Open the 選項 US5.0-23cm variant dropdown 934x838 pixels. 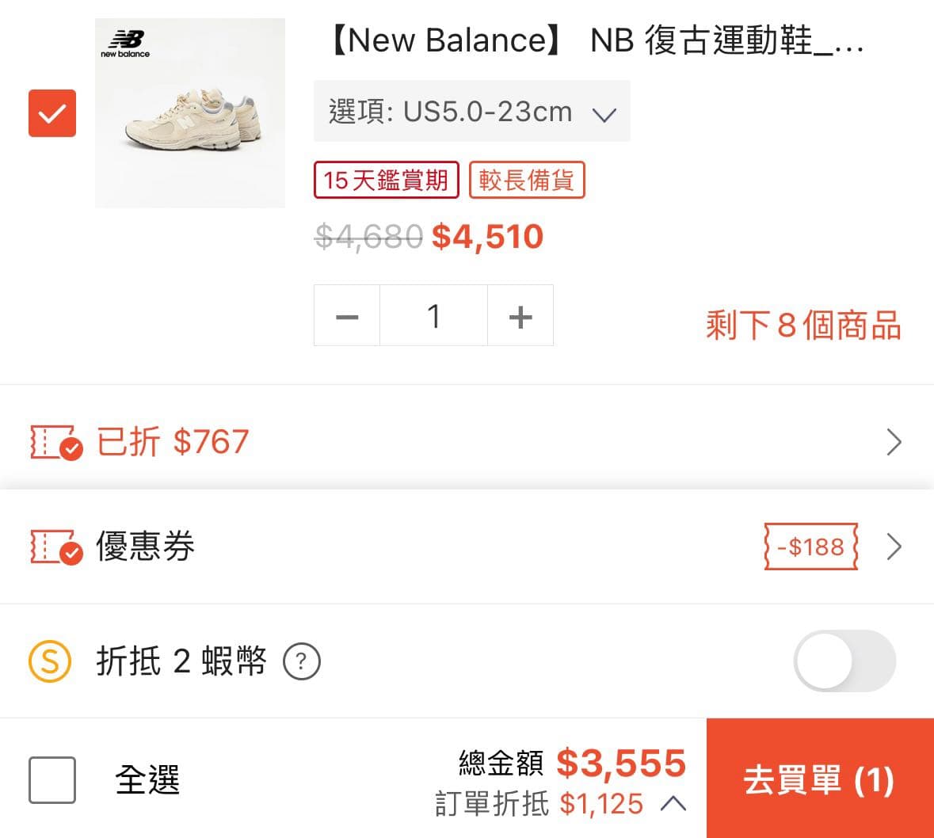(x=472, y=112)
